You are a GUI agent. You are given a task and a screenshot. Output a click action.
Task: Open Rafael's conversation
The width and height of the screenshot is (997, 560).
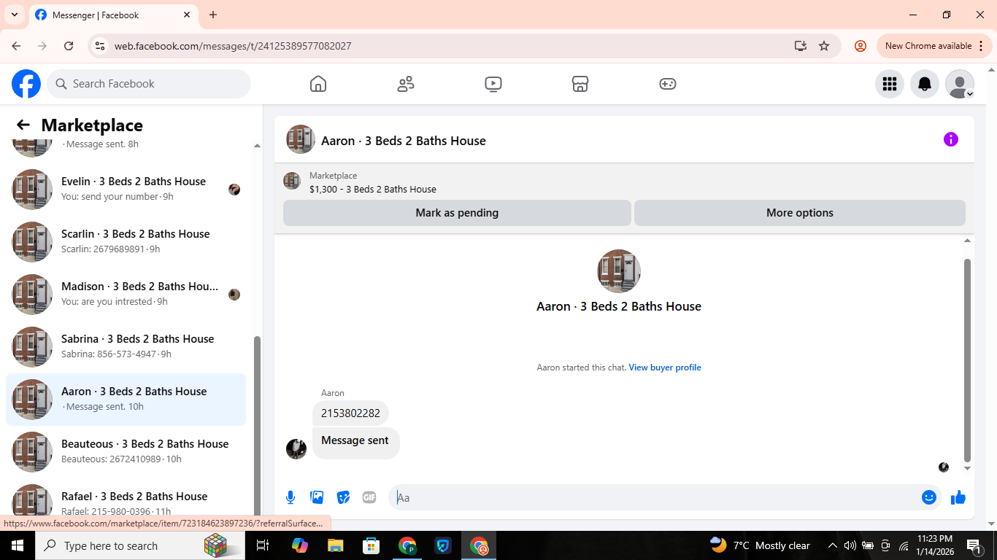(126, 500)
